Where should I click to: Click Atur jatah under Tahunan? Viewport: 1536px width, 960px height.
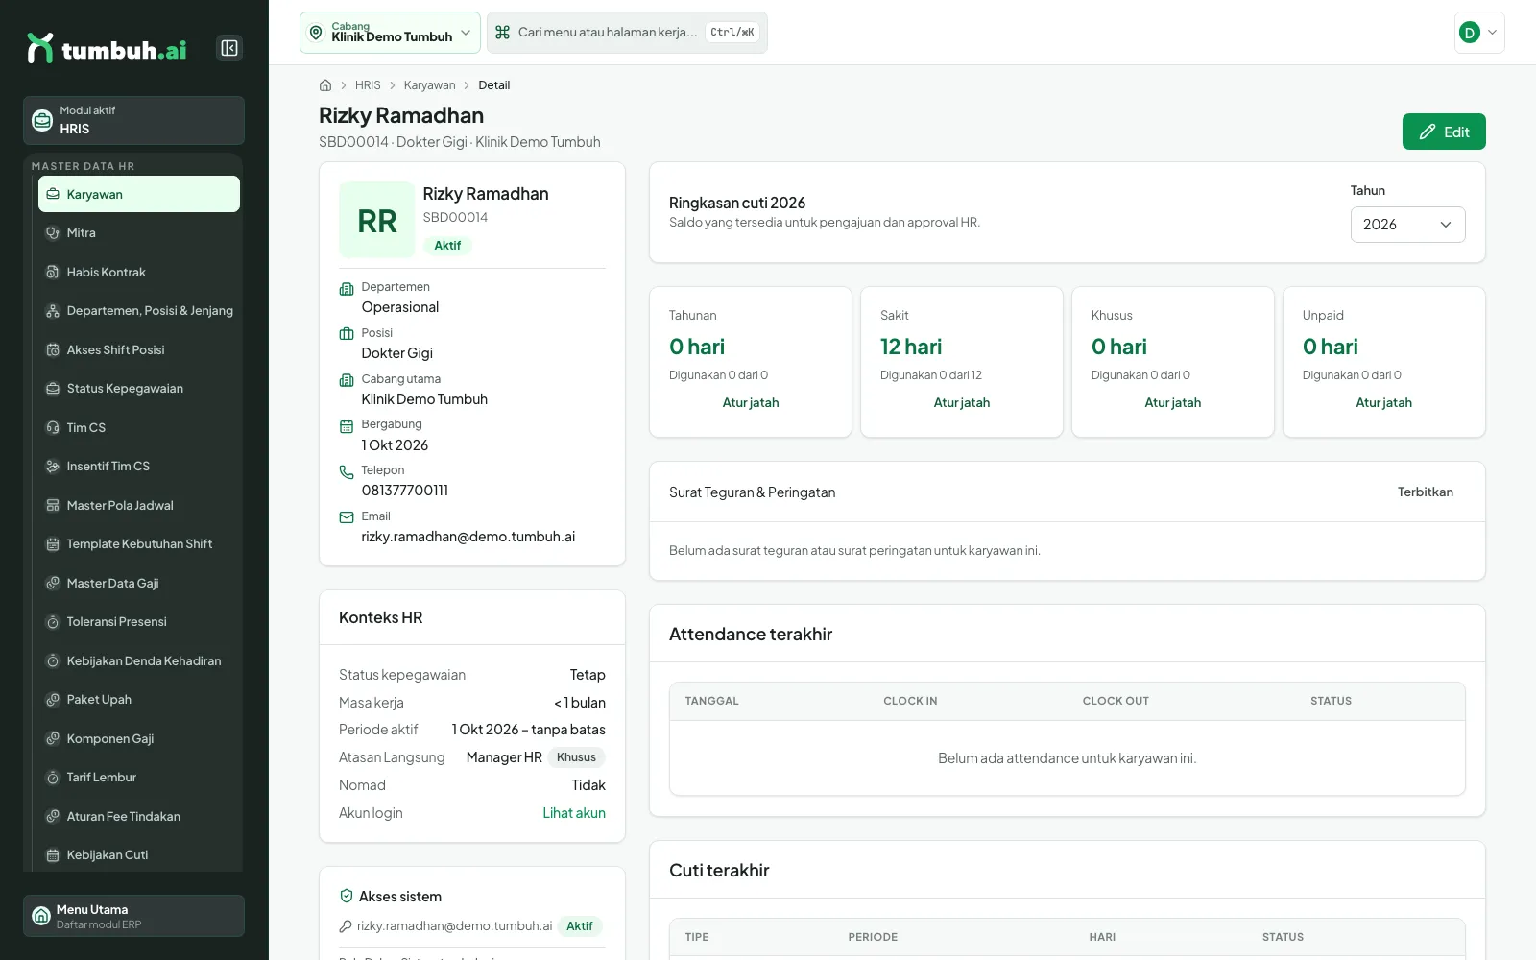pos(751,403)
